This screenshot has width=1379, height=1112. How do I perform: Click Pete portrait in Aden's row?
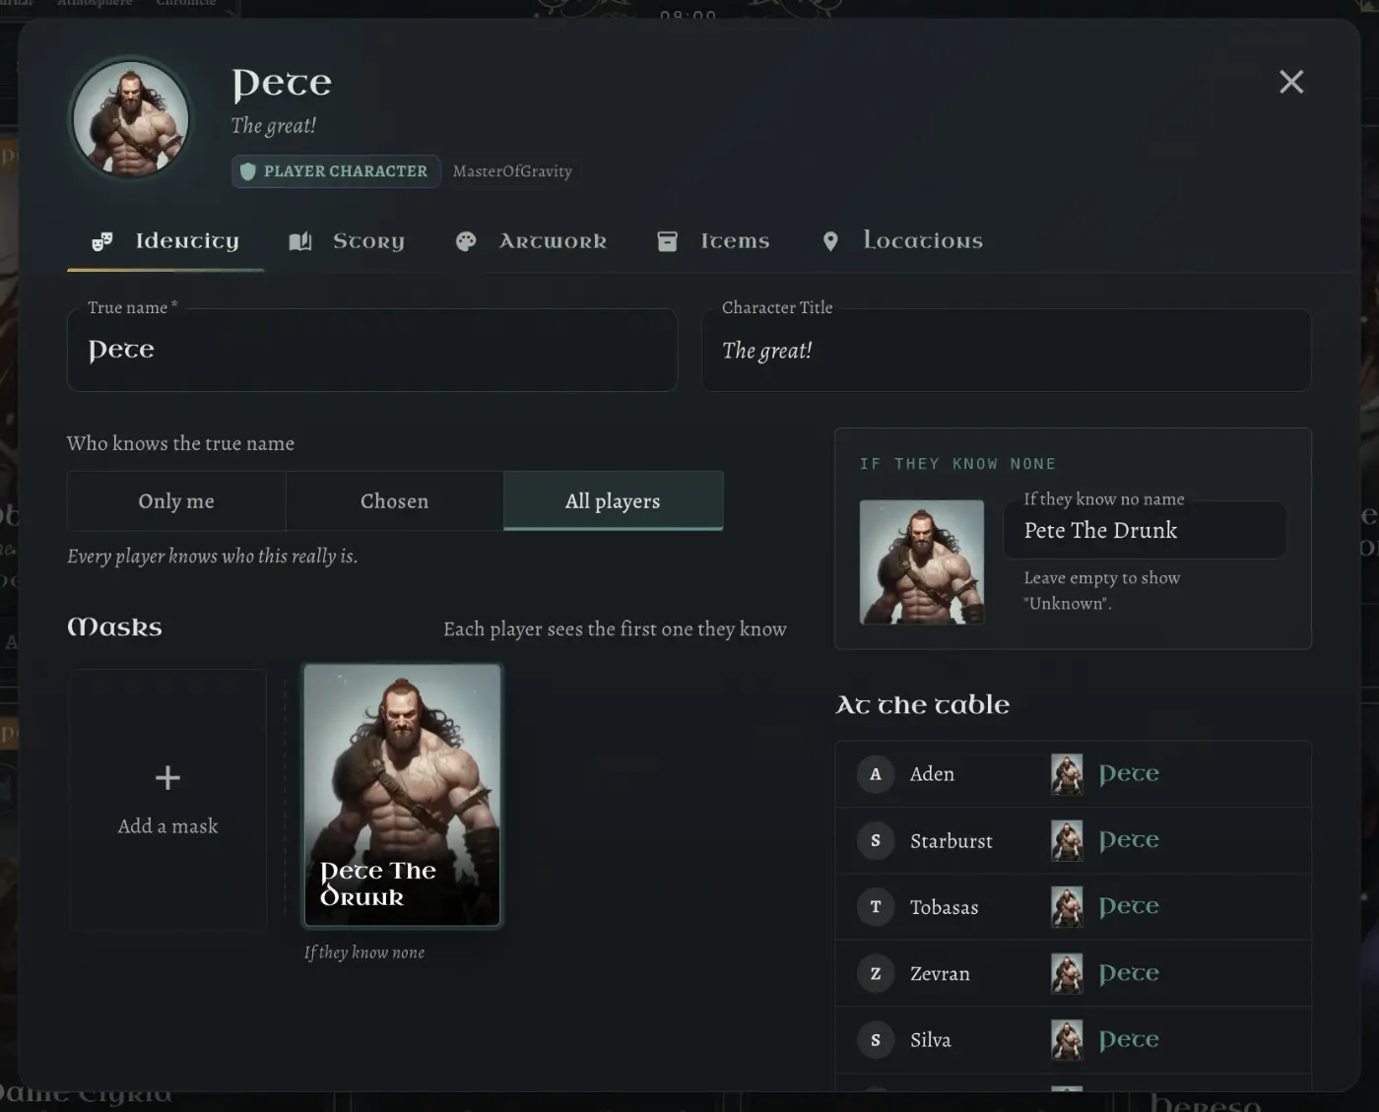tap(1067, 774)
